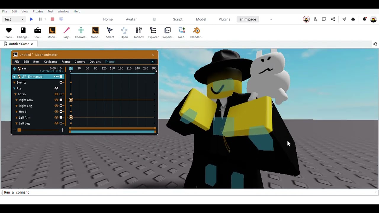This screenshot has width=379, height=213.
Task: Open the Toolbox panel
Action: click(x=139, y=30)
